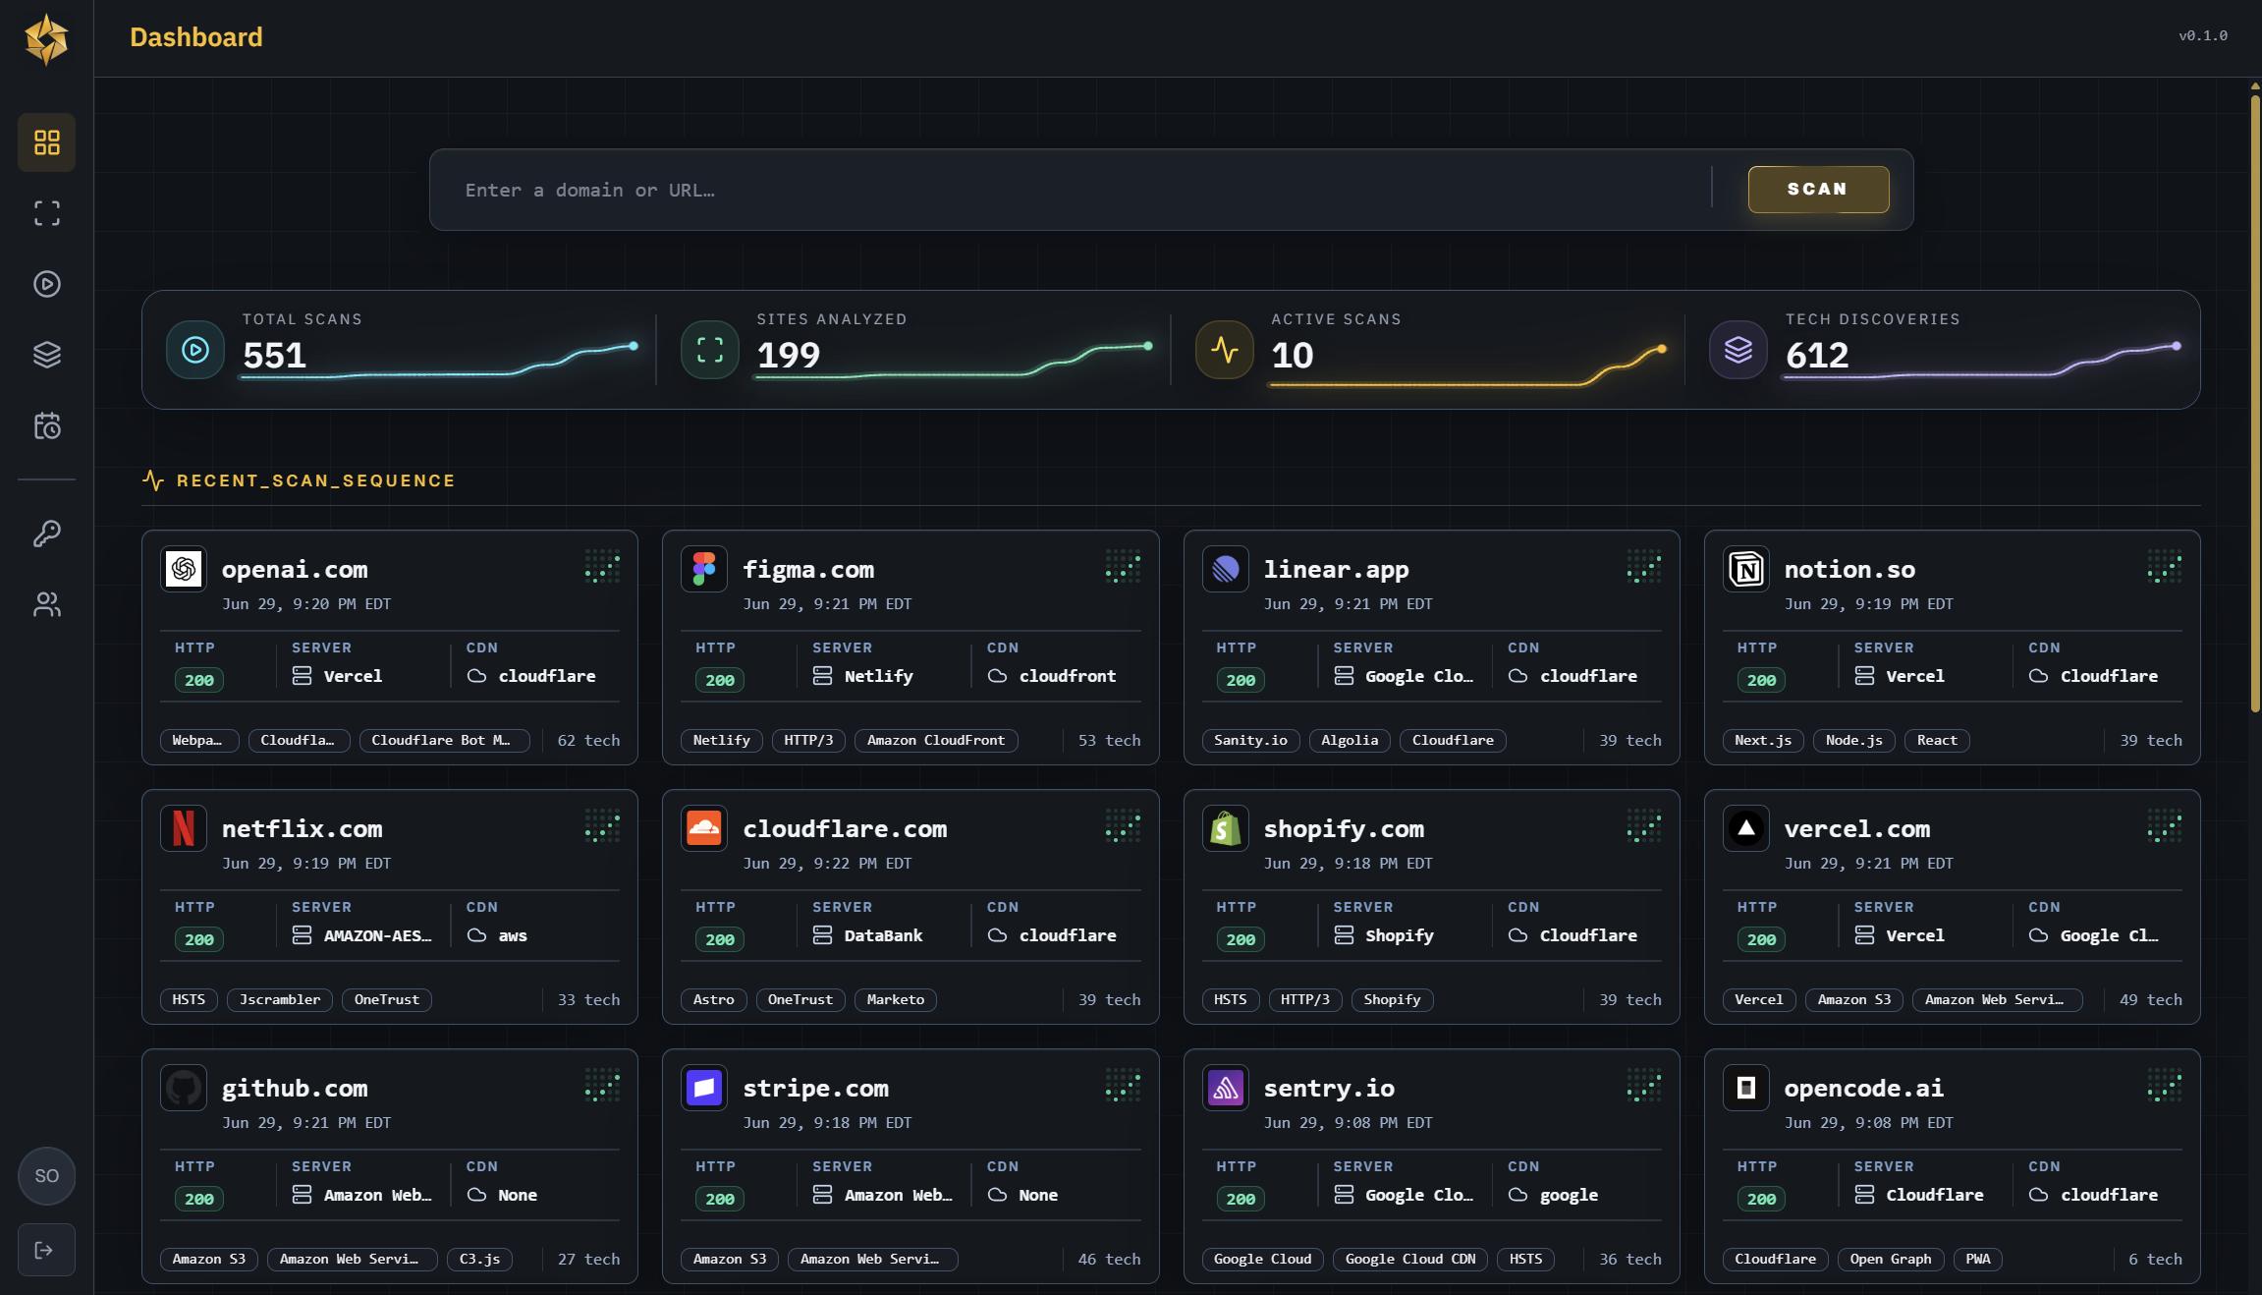This screenshot has height=1295, width=2262.
Task: Click the 6 tech count on opencode.ai
Action: pyautogui.click(x=2155, y=1259)
